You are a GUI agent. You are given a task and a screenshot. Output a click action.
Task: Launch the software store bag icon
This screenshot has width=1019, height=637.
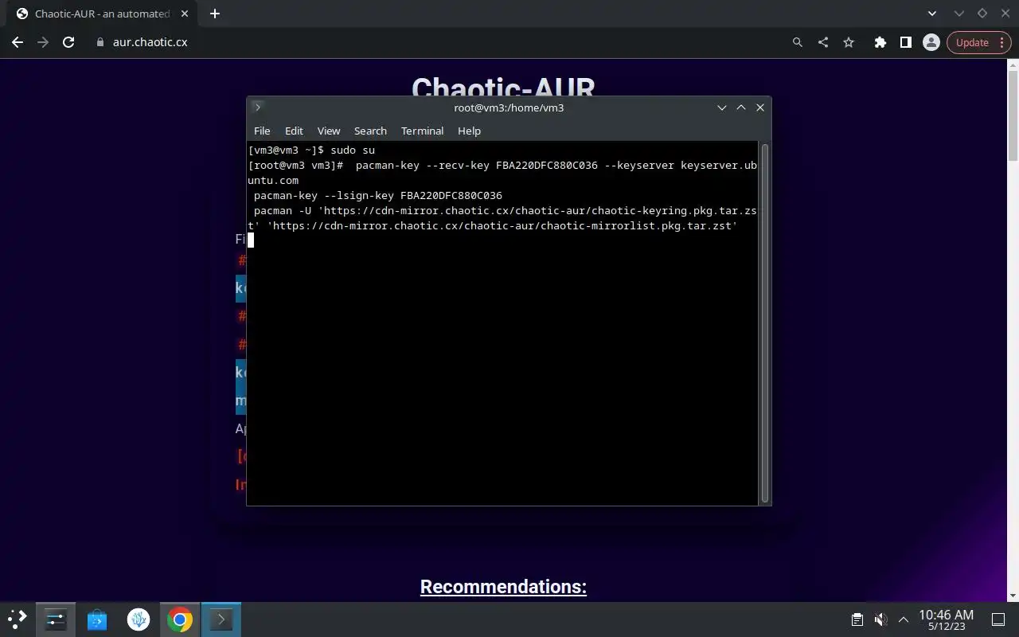pyautogui.click(x=97, y=619)
